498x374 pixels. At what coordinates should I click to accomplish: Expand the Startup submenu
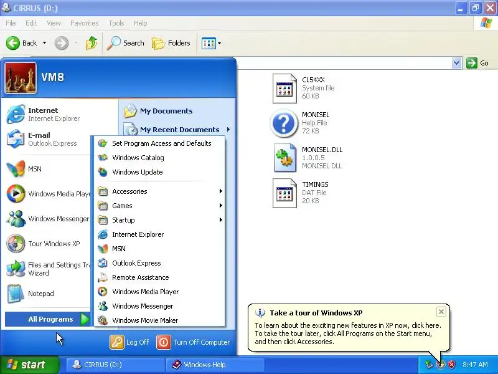[159, 220]
